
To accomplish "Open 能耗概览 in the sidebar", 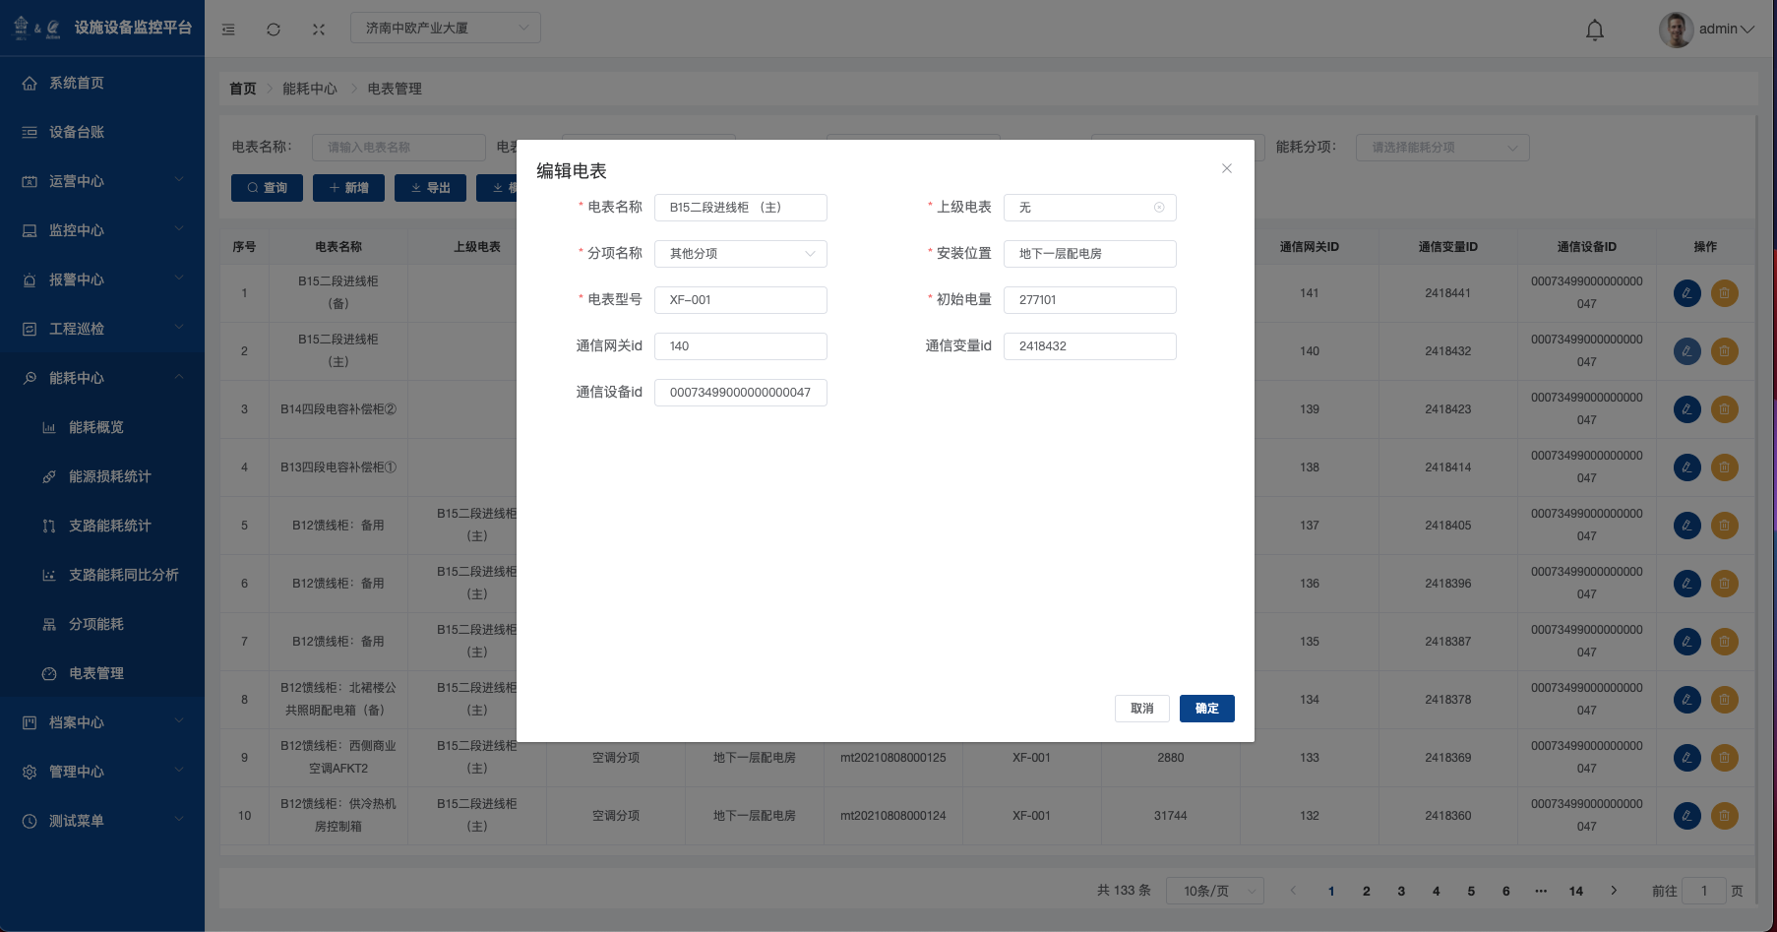I will point(96,427).
